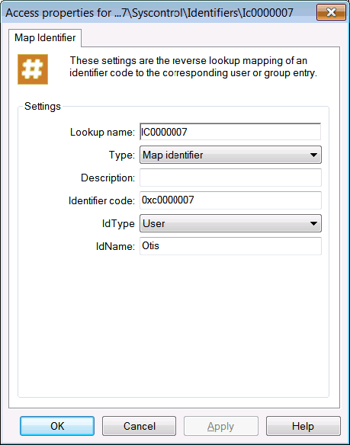Click the IdType label
Screen dimensions: 350x445
pos(118,223)
